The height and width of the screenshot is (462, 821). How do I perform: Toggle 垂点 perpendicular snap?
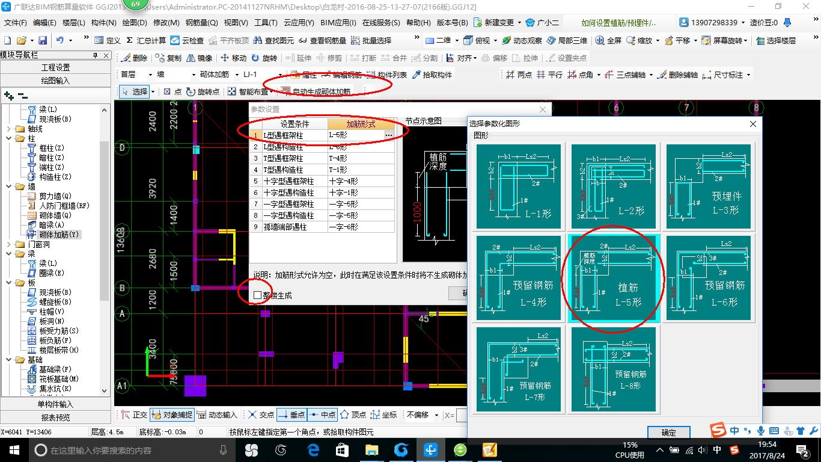[x=291, y=414]
